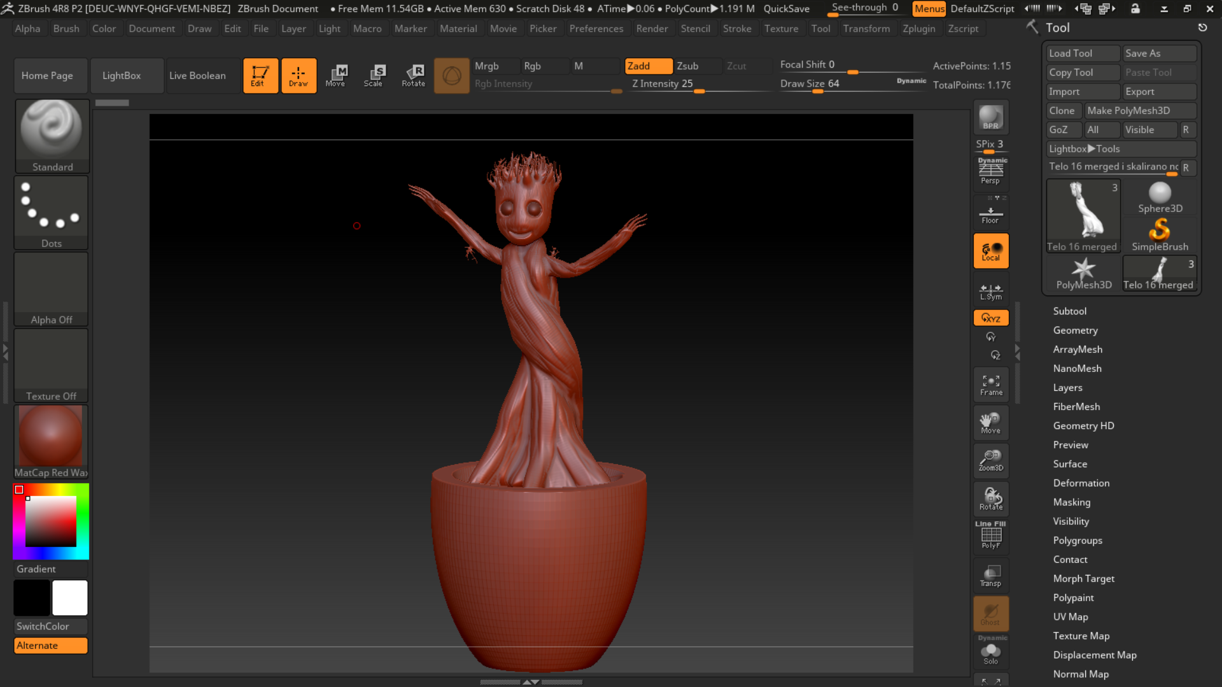Click the canvas Rotate navigation icon
This screenshot has width=1222, height=687.
(x=990, y=499)
